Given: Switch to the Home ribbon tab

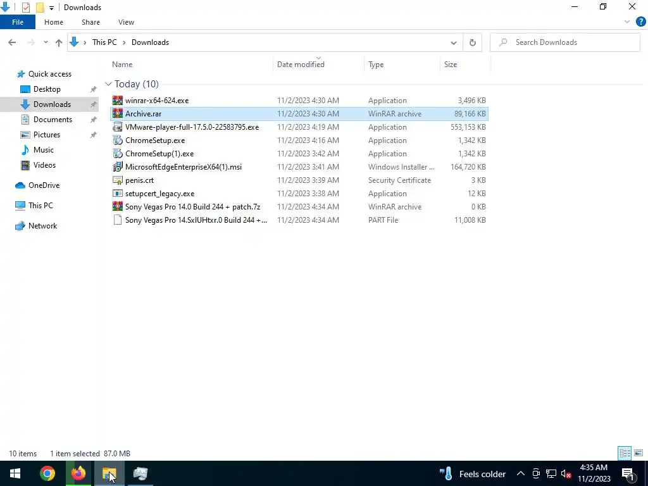Looking at the screenshot, I should click(54, 22).
